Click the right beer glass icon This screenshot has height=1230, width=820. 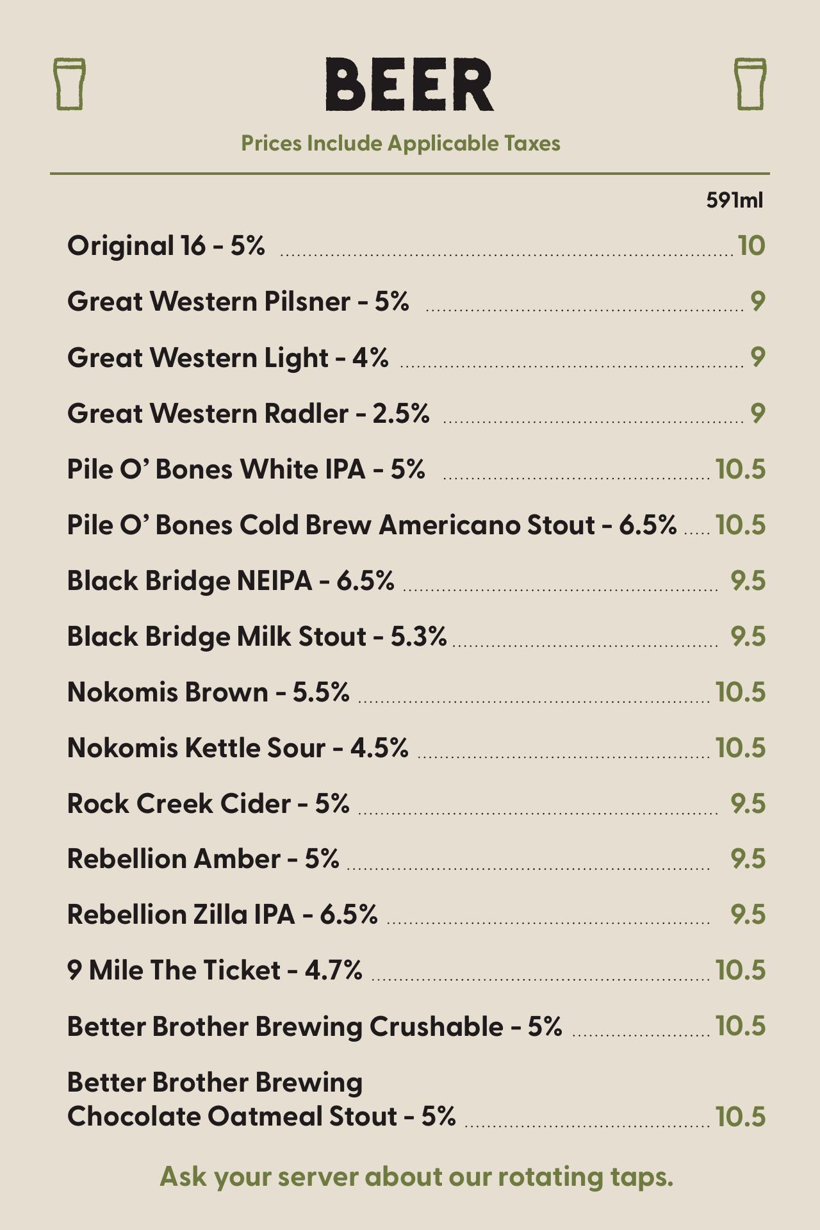point(750,84)
